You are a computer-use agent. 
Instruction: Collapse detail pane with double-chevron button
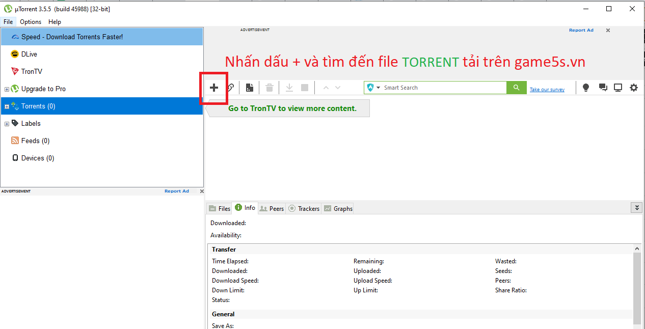pyautogui.click(x=636, y=208)
